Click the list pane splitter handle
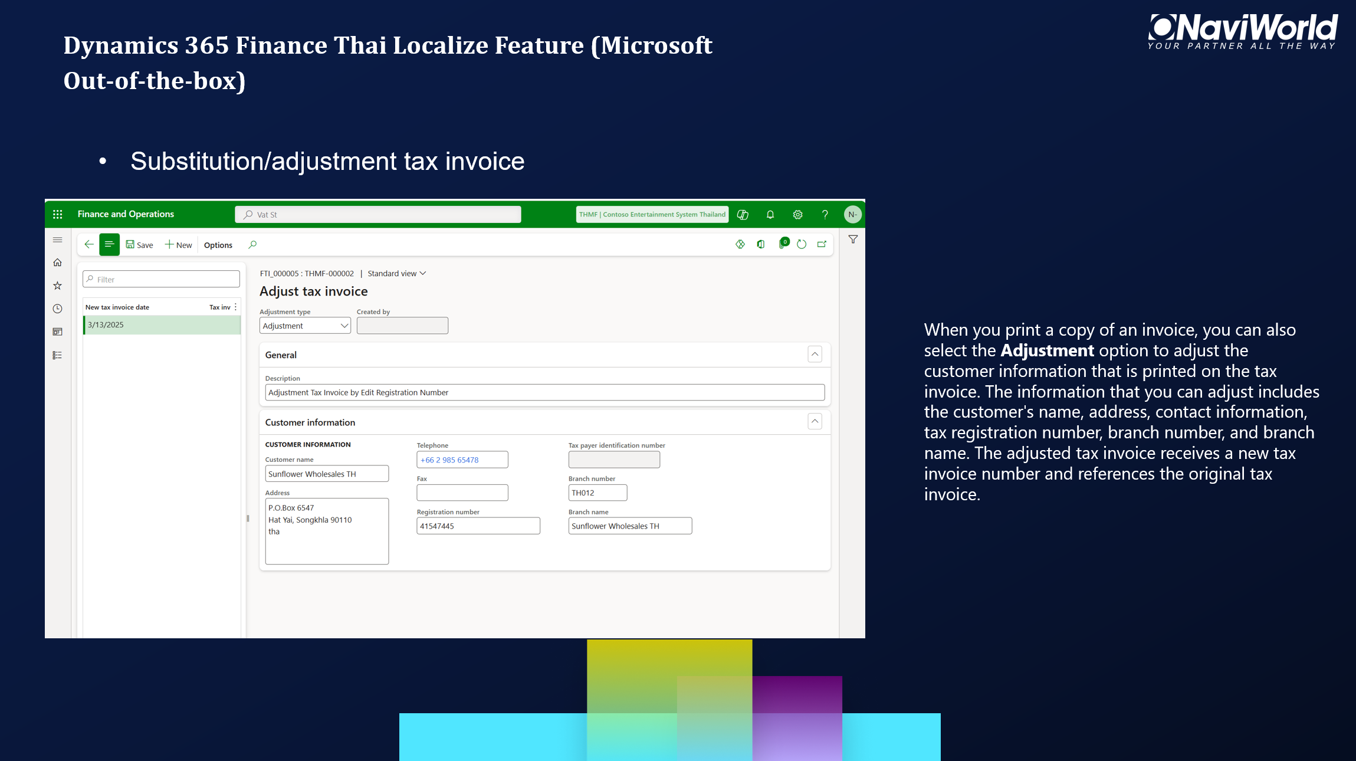The height and width of the screenshot is (761, 1356). click(248, 519)
